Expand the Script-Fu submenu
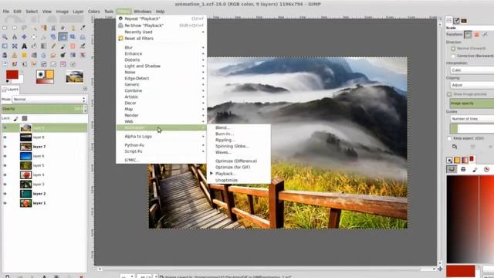The image size is (494, 278). pos(161,151)
